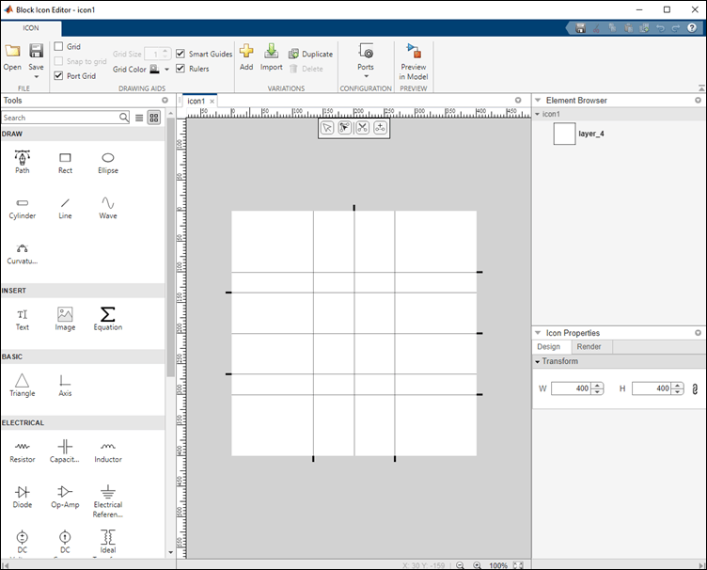Open the canvas document options menu
The width and height of the screenshot is (707, 570).
click(x=518, y=100)
